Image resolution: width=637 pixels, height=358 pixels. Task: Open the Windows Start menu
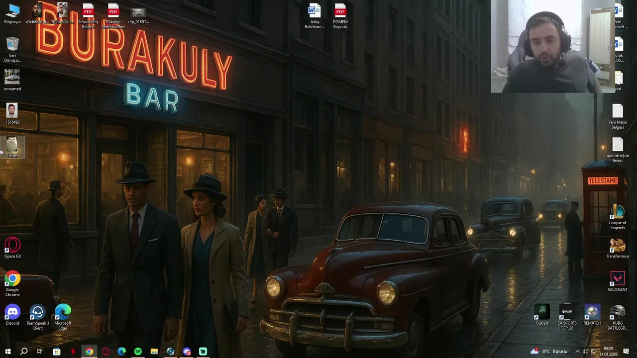pyautogui.click(x=7, y=352)
